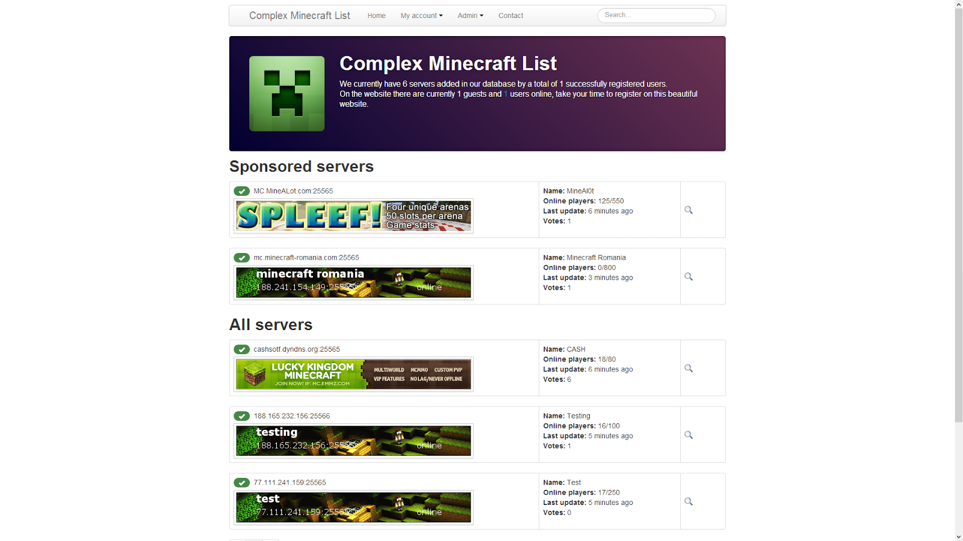Click online players value 125/550
This screenshot has height=541, width=963.
(611, 201)
